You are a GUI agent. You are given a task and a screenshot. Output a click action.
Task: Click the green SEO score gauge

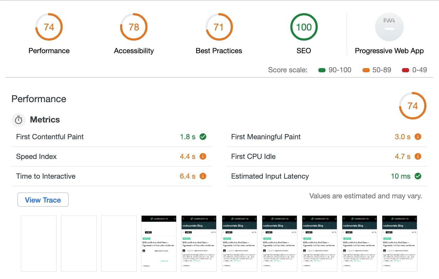click(x=304, y=27)
